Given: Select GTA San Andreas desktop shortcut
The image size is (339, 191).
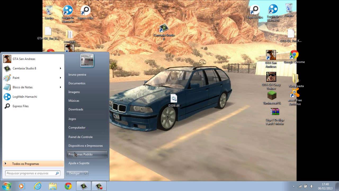Looking at the screenshot, I should (x=271, y=59).
